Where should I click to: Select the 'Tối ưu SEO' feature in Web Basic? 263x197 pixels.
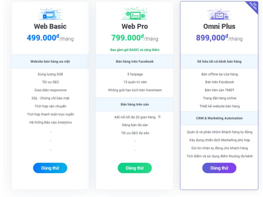click(x=50, y=82)
